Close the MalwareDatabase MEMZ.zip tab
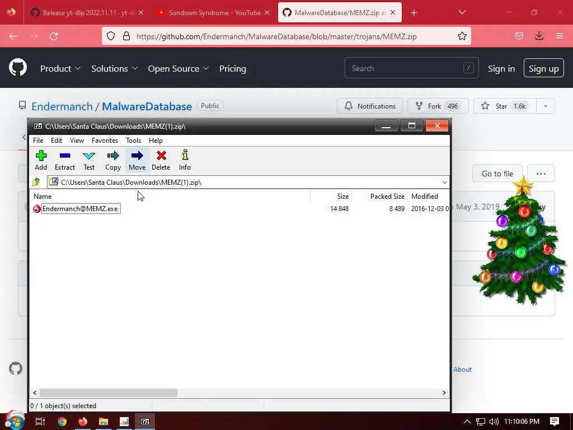This screenshot has width=573, height=430. tap(393, 13)
